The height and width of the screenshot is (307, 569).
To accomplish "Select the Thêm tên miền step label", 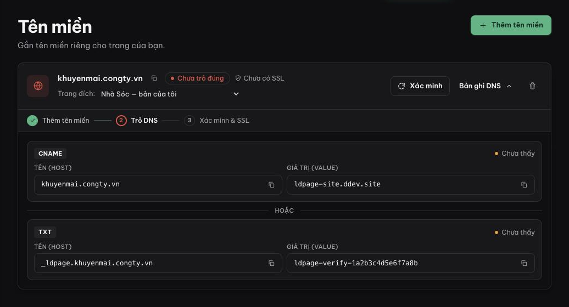I will [x=66, y=121].
